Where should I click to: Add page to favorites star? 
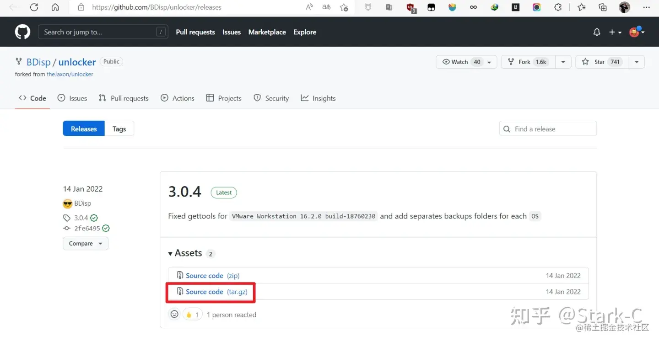coord(344,7)
